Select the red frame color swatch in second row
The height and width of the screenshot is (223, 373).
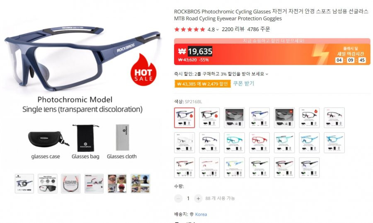(x=259, y=143)
